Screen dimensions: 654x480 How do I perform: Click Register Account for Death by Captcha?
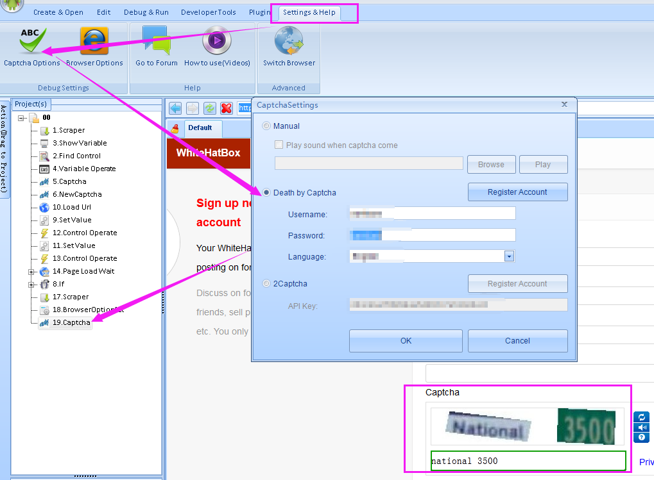pos(517,192)
